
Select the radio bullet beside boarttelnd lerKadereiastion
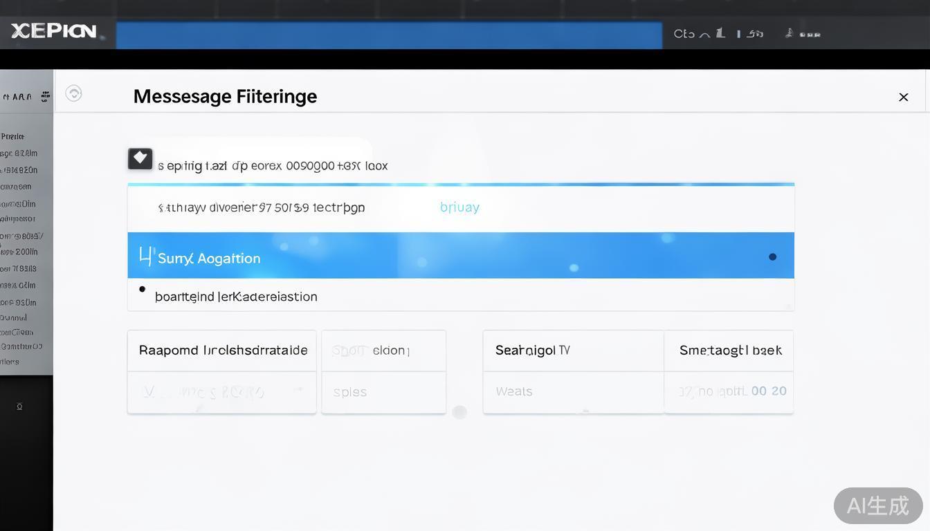coord(142,289)
